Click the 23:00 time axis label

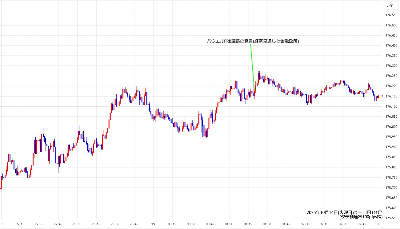77,224
